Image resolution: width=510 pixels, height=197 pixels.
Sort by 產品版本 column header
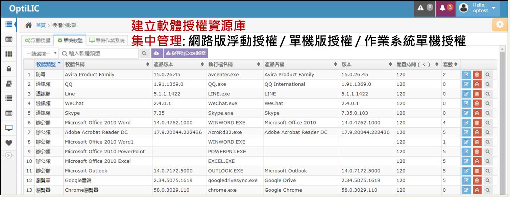[x=179, y=64]
